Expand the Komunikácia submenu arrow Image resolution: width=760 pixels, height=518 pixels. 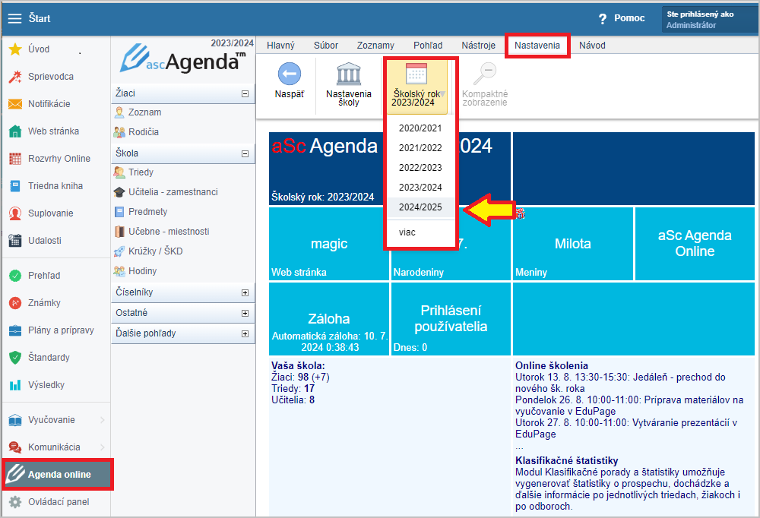click(103, 447)
